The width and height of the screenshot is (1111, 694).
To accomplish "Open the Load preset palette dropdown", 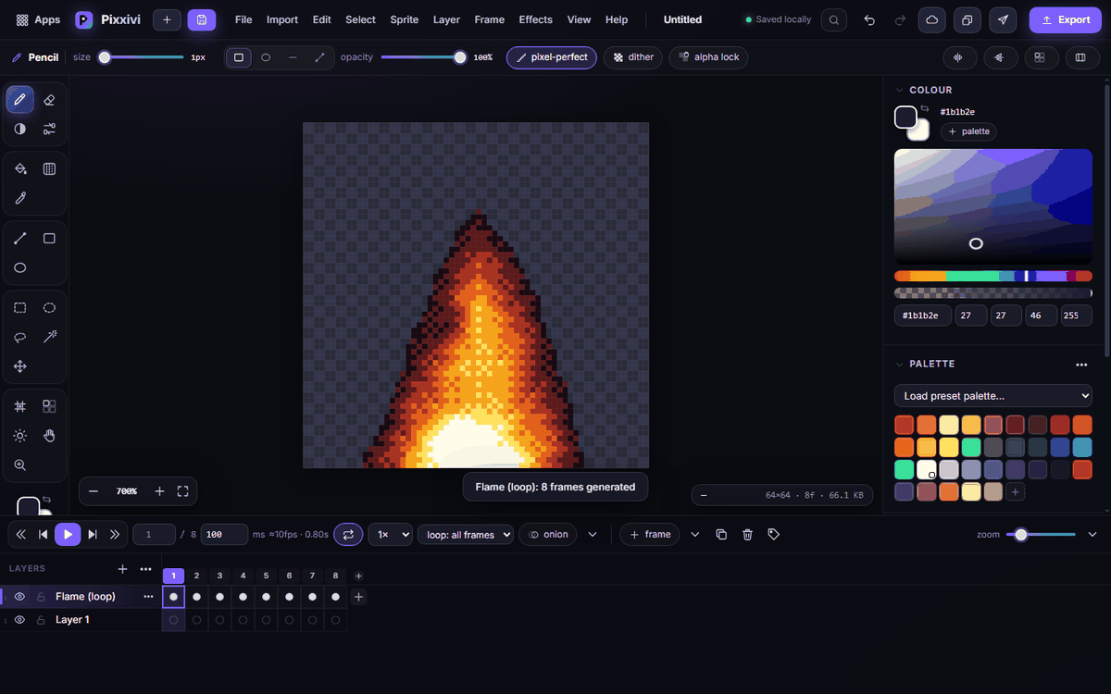I will 992,396.
